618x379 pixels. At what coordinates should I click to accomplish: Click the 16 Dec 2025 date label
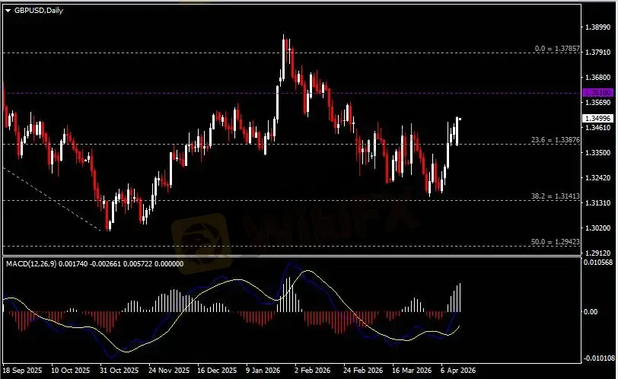coord(217,371)
